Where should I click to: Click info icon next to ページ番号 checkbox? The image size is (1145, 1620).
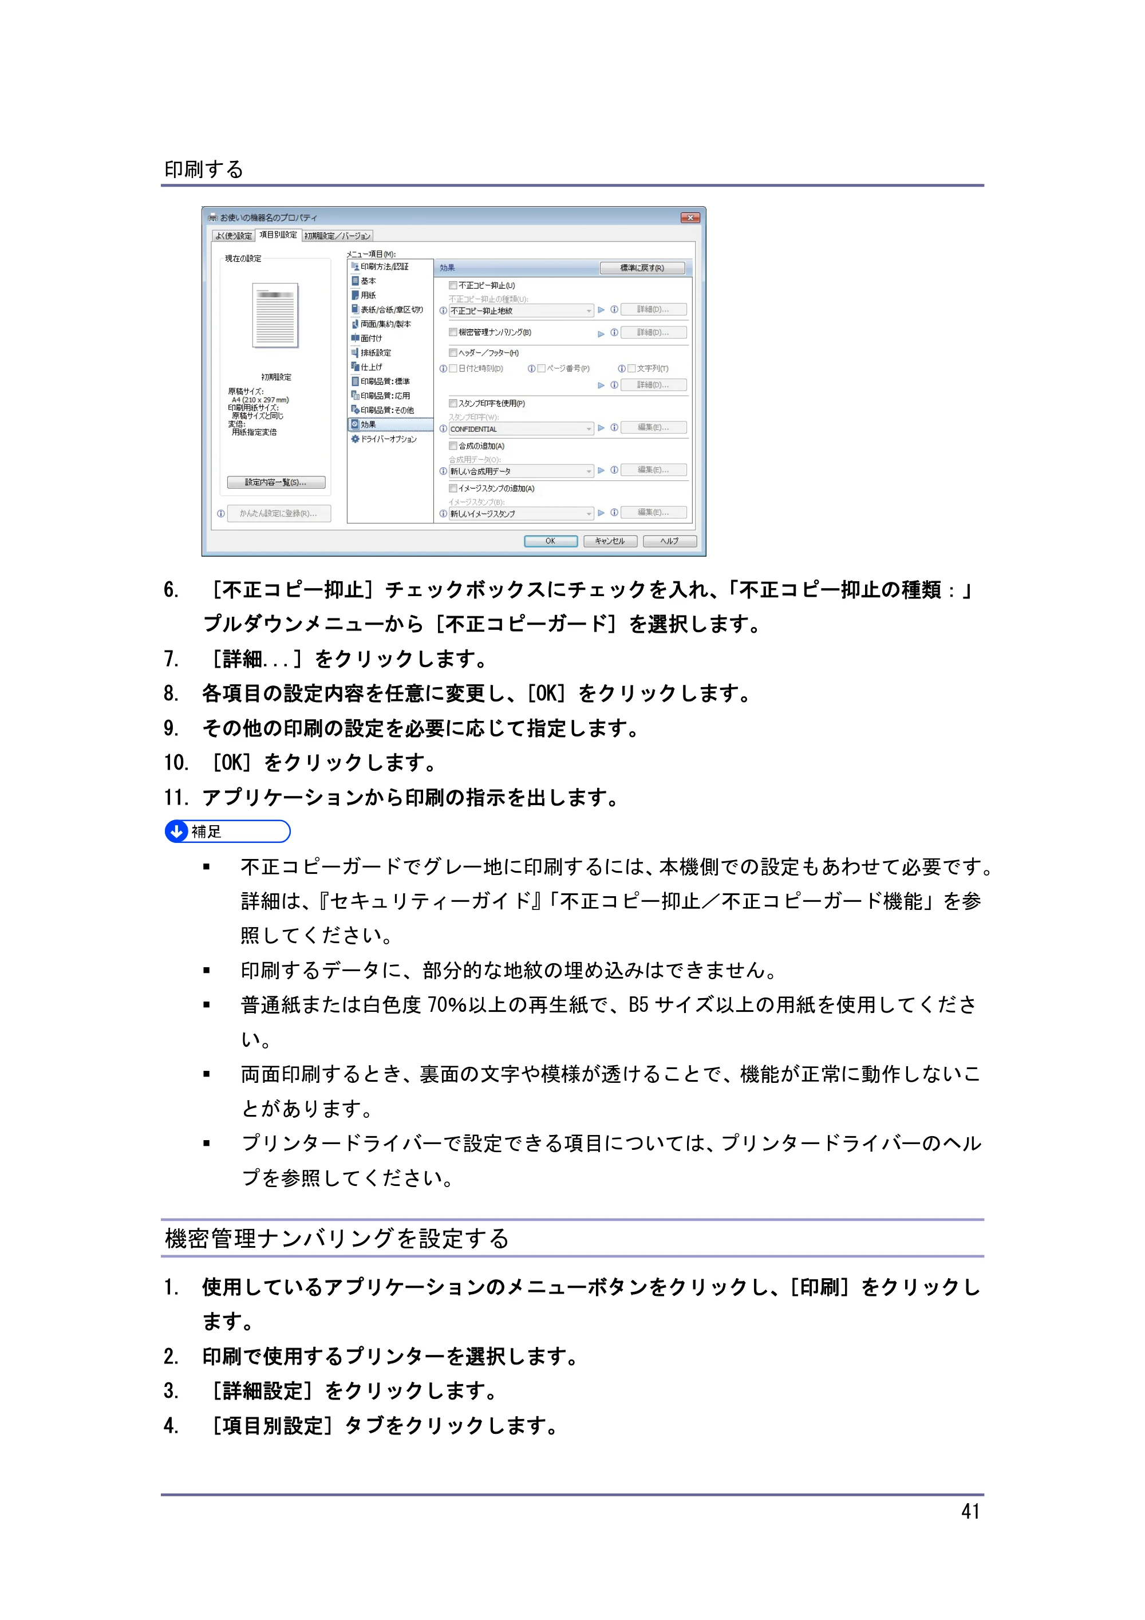pyautogui.click(x=531, y=368)
